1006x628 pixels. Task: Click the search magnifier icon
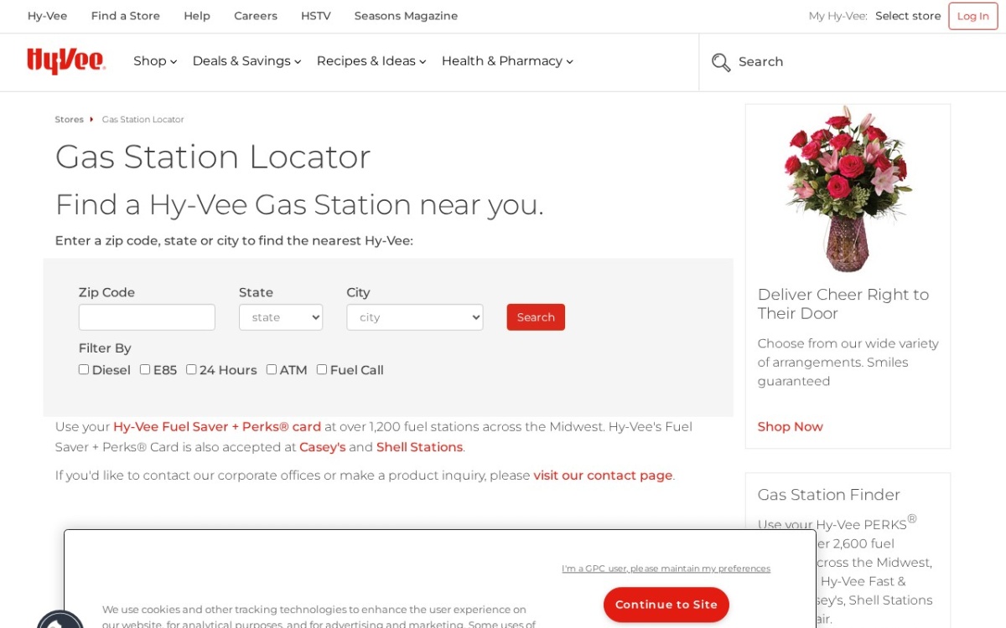point(721,62)
